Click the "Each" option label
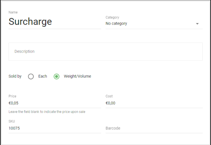Viewport: 211px width, 145px height. (42, 76)
